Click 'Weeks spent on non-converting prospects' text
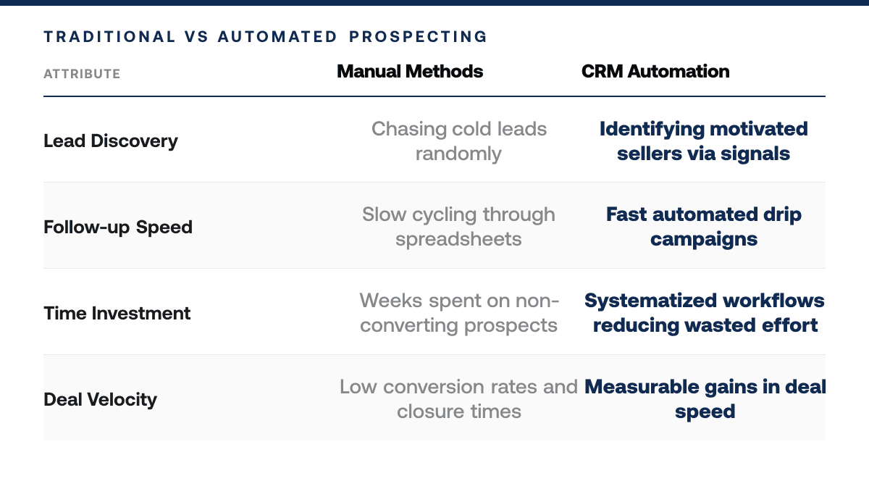This screenshot has height=489, width=869. tap(458, 313)
